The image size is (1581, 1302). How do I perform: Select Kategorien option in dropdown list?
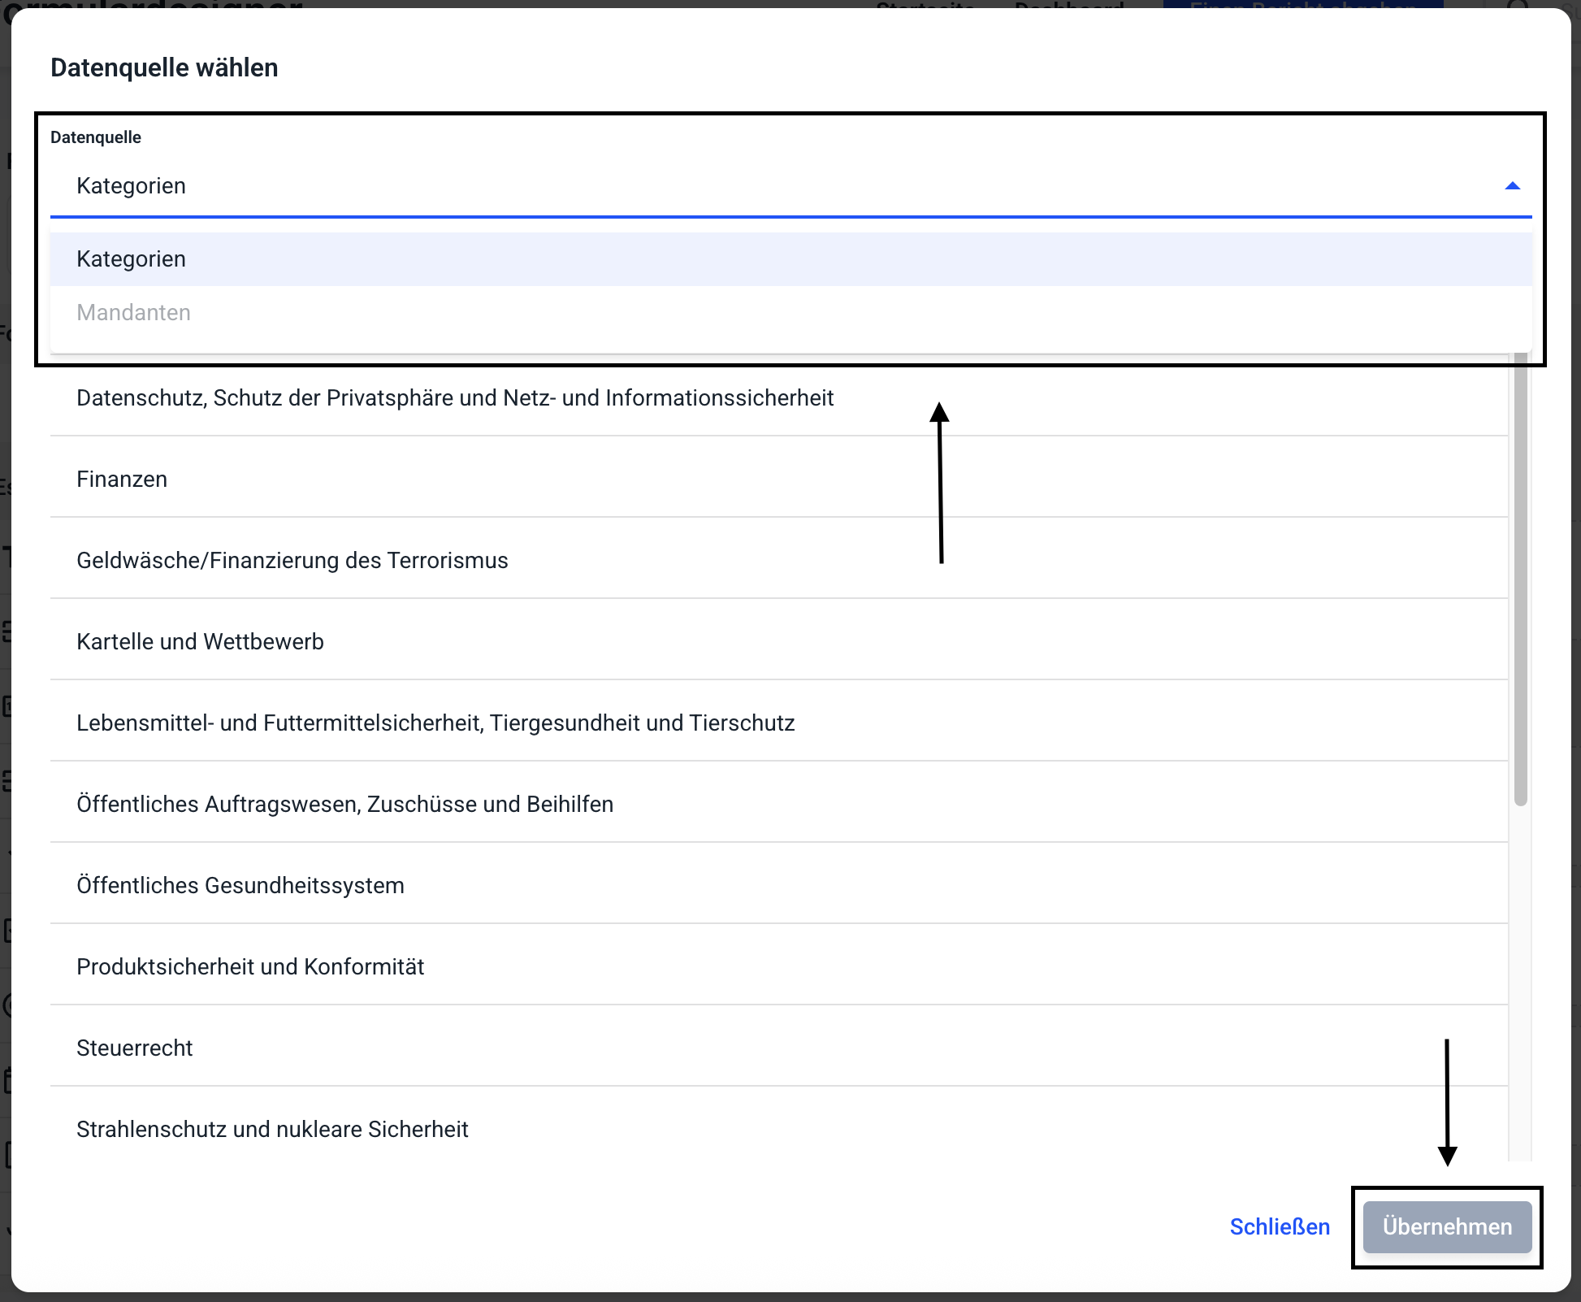click(x=131, y=259)
